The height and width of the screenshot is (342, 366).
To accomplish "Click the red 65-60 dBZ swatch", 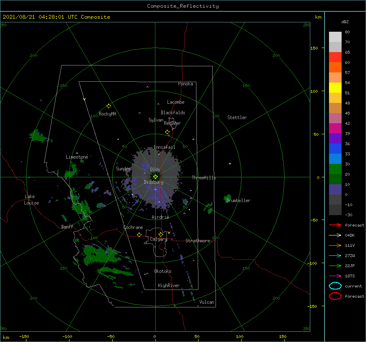I will pos(335,57).
